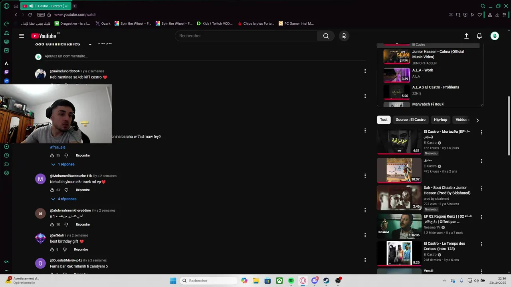
Task: Go back using the browser back arrow
Action: [x=16, y=15]
